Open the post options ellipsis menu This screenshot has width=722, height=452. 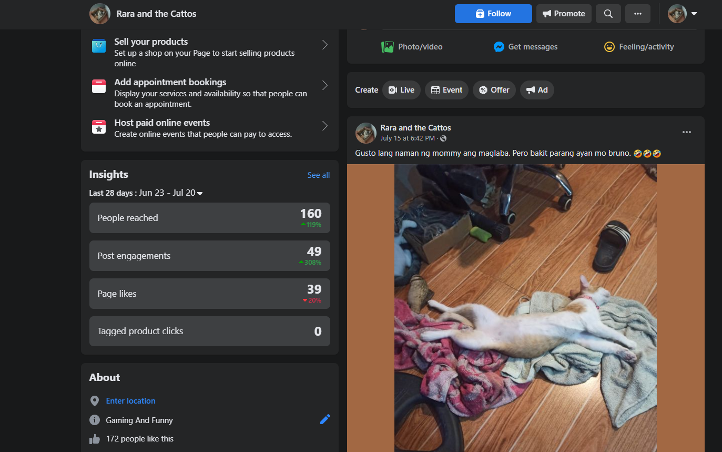(x=687, y=132)
